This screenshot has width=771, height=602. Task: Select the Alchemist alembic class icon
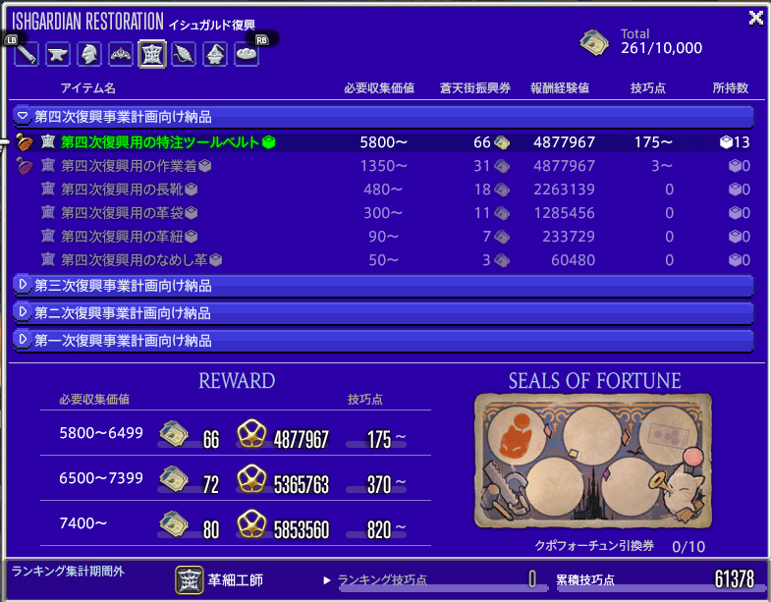click(x=215, y=54)
